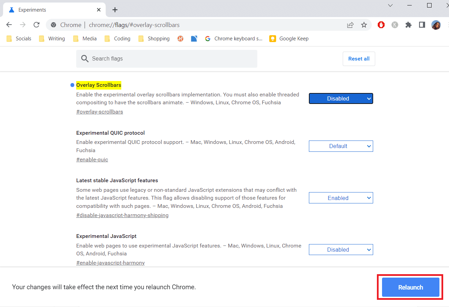The height and width of the screenshot is (307, 449).
Task: Open the blue document bookmark icon
Action: (194, 39)
